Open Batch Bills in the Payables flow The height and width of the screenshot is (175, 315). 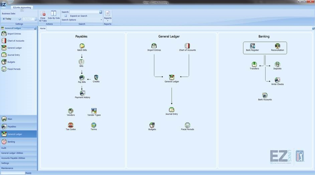pos(82,47)
